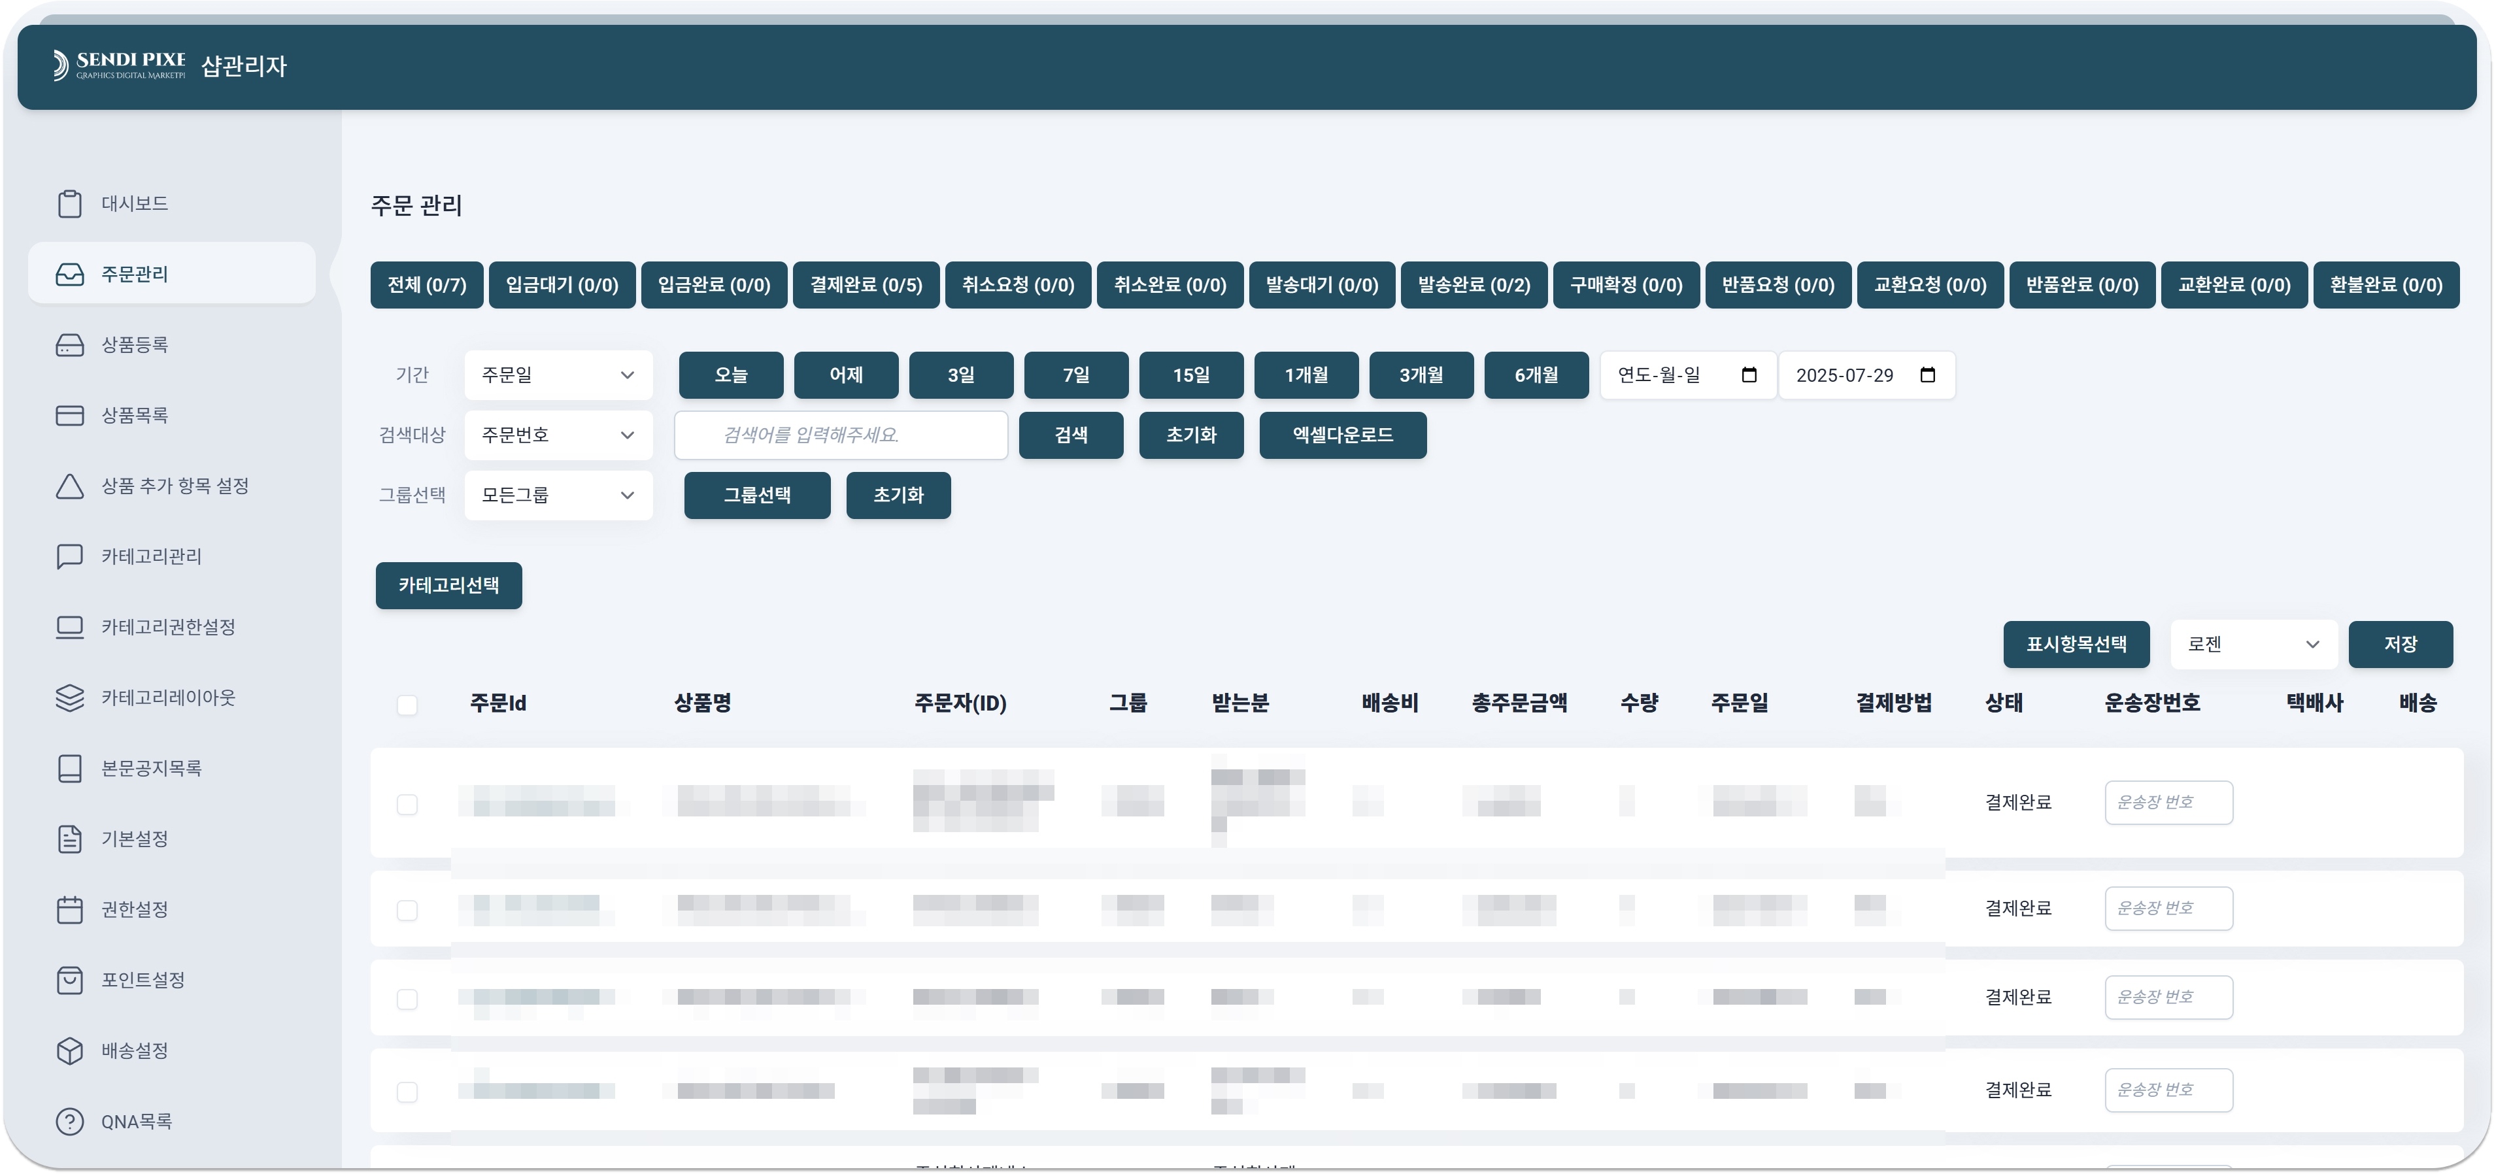The width and height of the screenshot is (2494, 1174).
Task: Click the layers icon beside 카테고리레이아웃
Action: point(70,698)
